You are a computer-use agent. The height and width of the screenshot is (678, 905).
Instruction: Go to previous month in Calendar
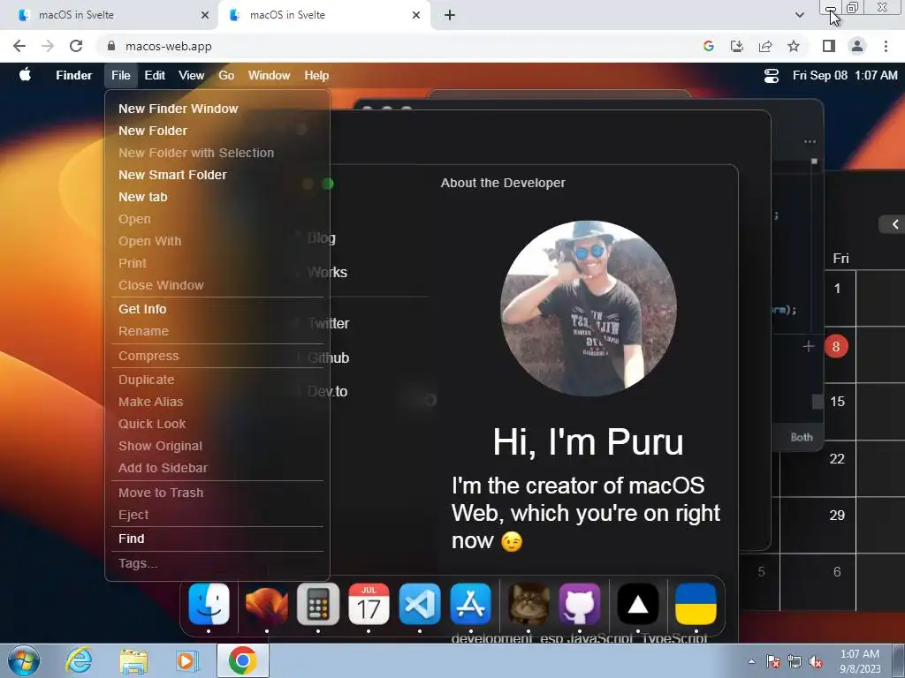(x=894, y=224)
